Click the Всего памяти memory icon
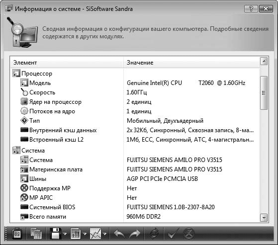The image size is (278, 245). 24,217
